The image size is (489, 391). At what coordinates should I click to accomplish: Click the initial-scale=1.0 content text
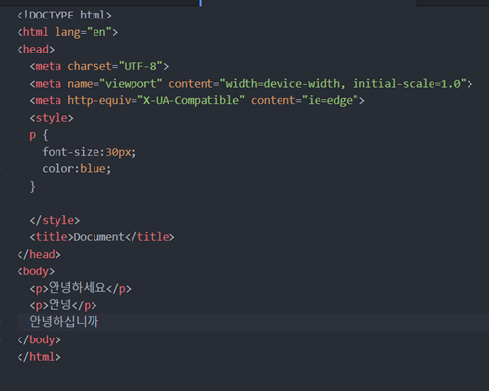tap(406, 84)
